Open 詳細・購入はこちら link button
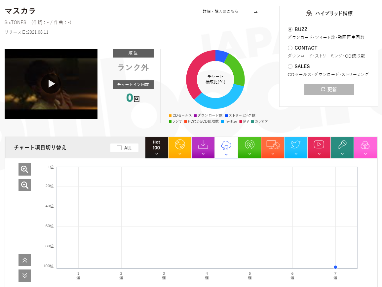The image size is (382, 287). click(229, 12)
